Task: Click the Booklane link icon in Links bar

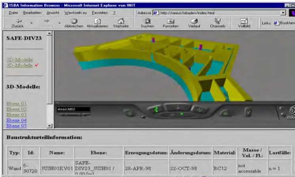Action: point(276,23)
